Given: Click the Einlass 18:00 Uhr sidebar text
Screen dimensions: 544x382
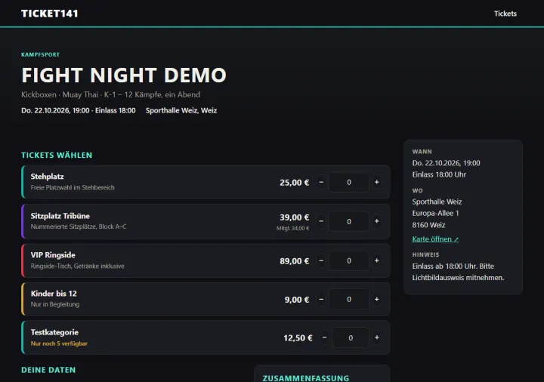Looking at the screenshot, I should 439,174.
